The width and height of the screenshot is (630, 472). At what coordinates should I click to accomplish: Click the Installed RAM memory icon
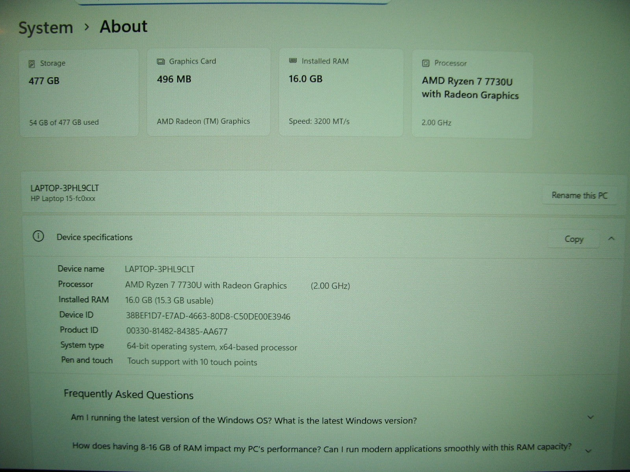(293, 61)
